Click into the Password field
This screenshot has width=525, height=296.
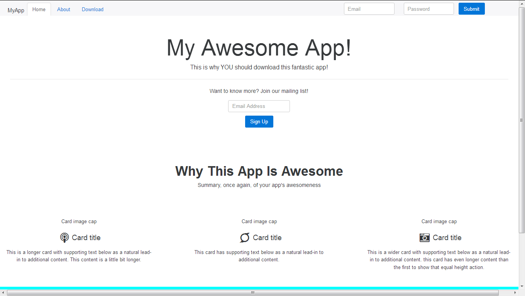pyautogui.click(x=428, y=9)
